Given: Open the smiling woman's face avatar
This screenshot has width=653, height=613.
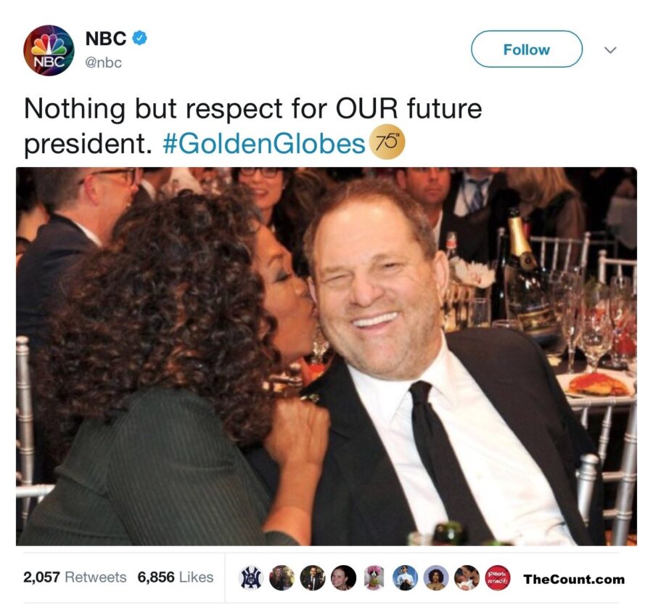Looking at the screenshot, I should point(343,578).
